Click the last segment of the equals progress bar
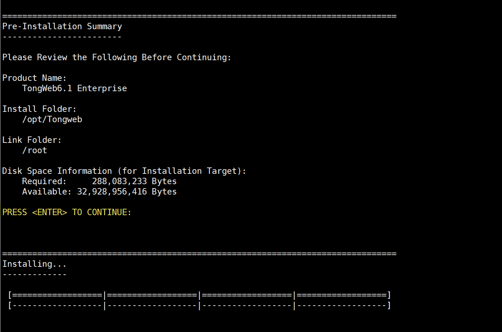 point(342,295)
